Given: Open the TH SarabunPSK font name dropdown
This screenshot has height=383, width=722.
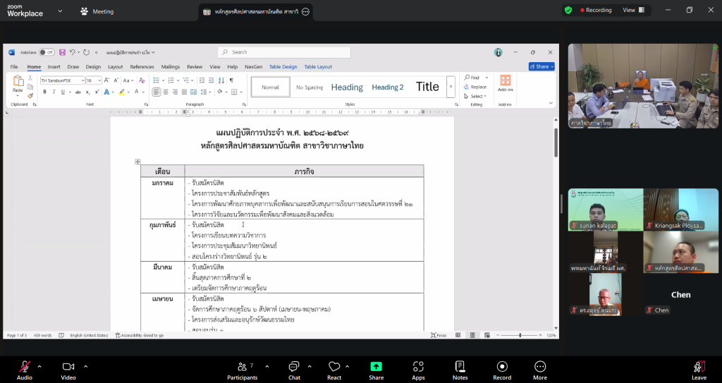Looking at the screenshot, I should 83,80.
